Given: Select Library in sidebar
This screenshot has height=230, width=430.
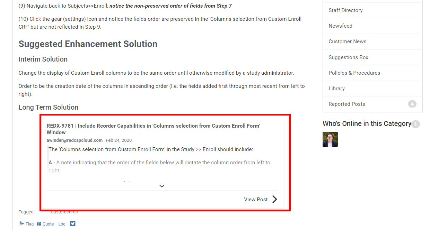Looking at the screenshot, I should [x=336, y=89].
